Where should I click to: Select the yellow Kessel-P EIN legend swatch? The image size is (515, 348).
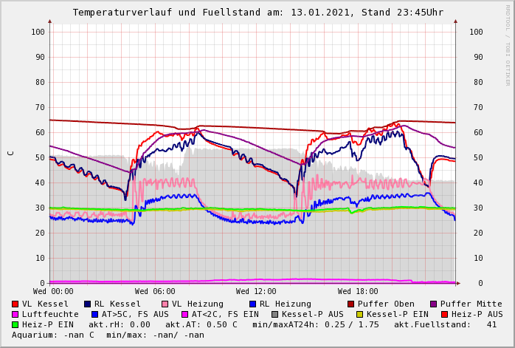click(360, 314)
